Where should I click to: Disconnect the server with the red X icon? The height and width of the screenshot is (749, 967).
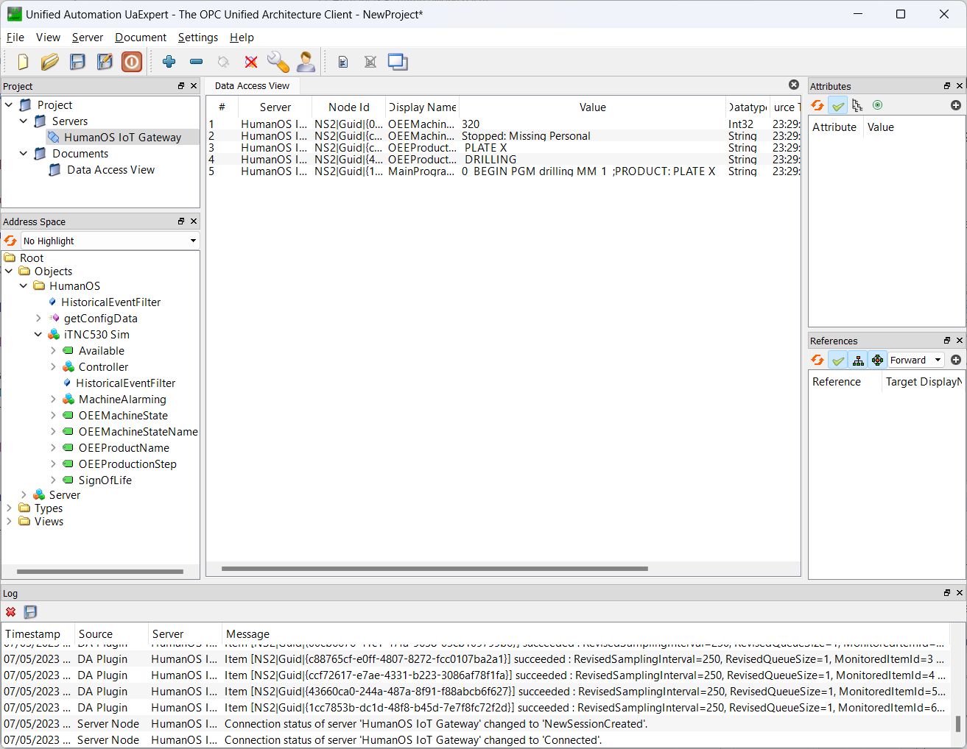tap(251, 62)
